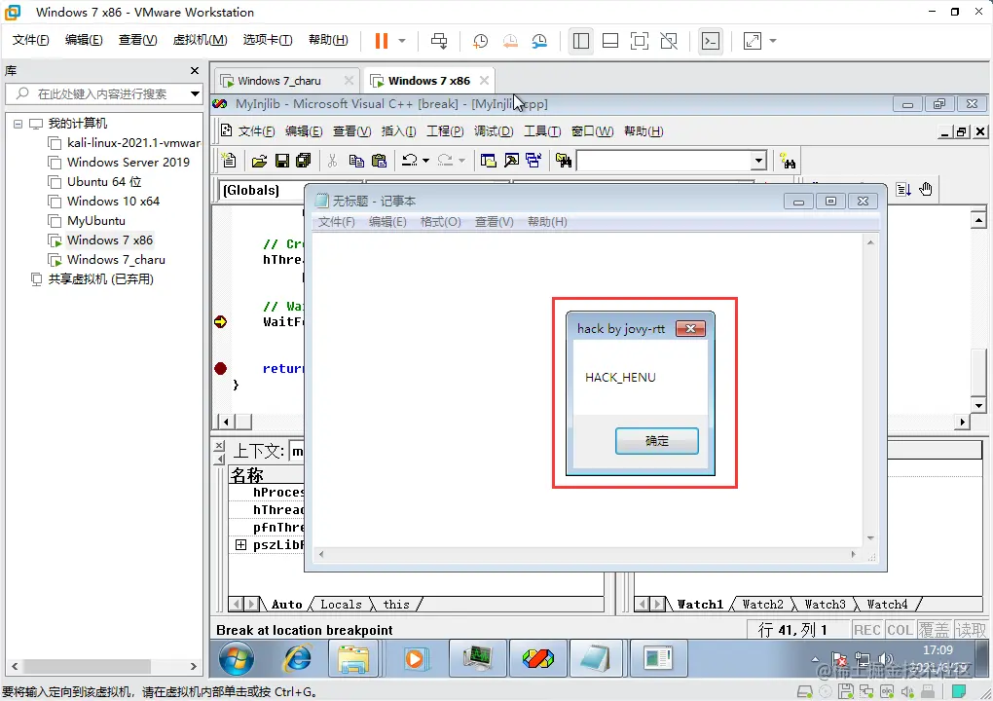
Task: Close the hack by jovy-rtt dialog
Action: pos(690,329)
